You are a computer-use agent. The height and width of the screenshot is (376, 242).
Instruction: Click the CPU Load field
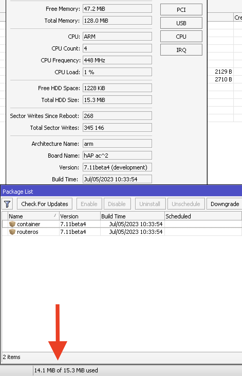pos(117,72)
